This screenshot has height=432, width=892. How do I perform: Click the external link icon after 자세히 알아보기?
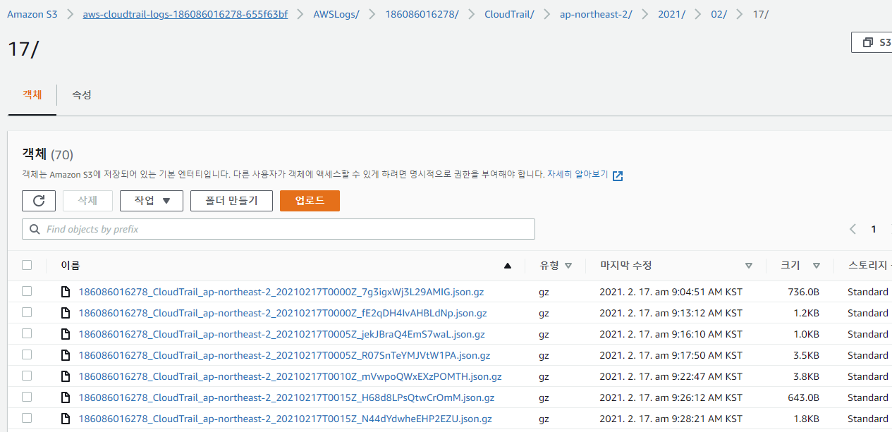tap(618, 175)
